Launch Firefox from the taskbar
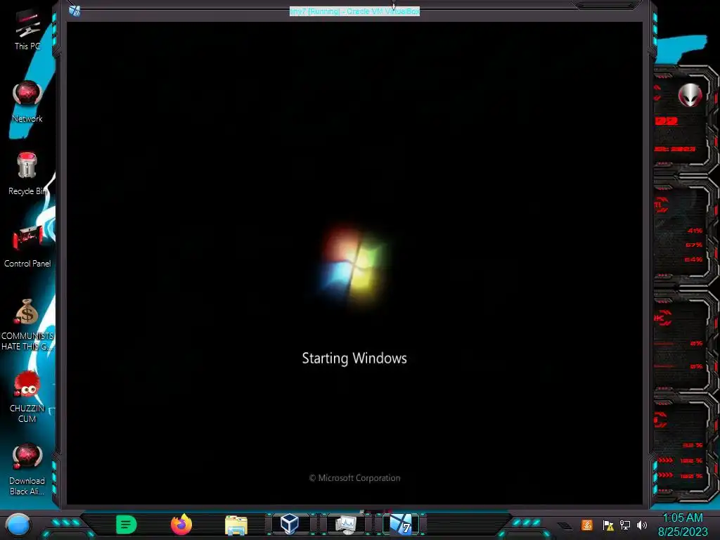 [x=181, y=525]
